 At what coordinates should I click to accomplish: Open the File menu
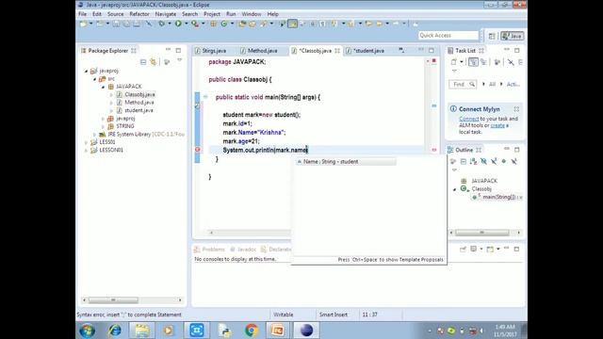pyautogui.click(x=82, y=14)
